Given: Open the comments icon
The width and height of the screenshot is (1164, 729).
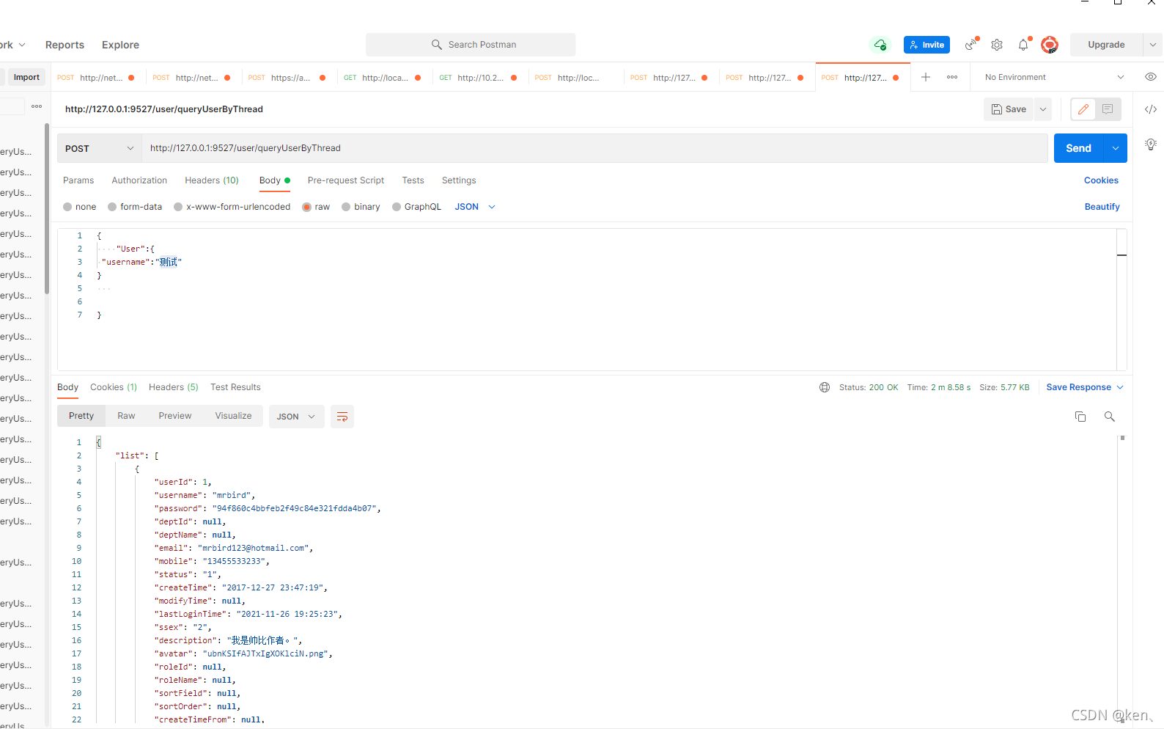Looking at the screenshot, I should pyautogui.click(x=1108, y=109).
